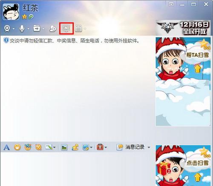Viewport: 213px width, 186px height.
Task: Click the send file folder icon
Action: 37,28
